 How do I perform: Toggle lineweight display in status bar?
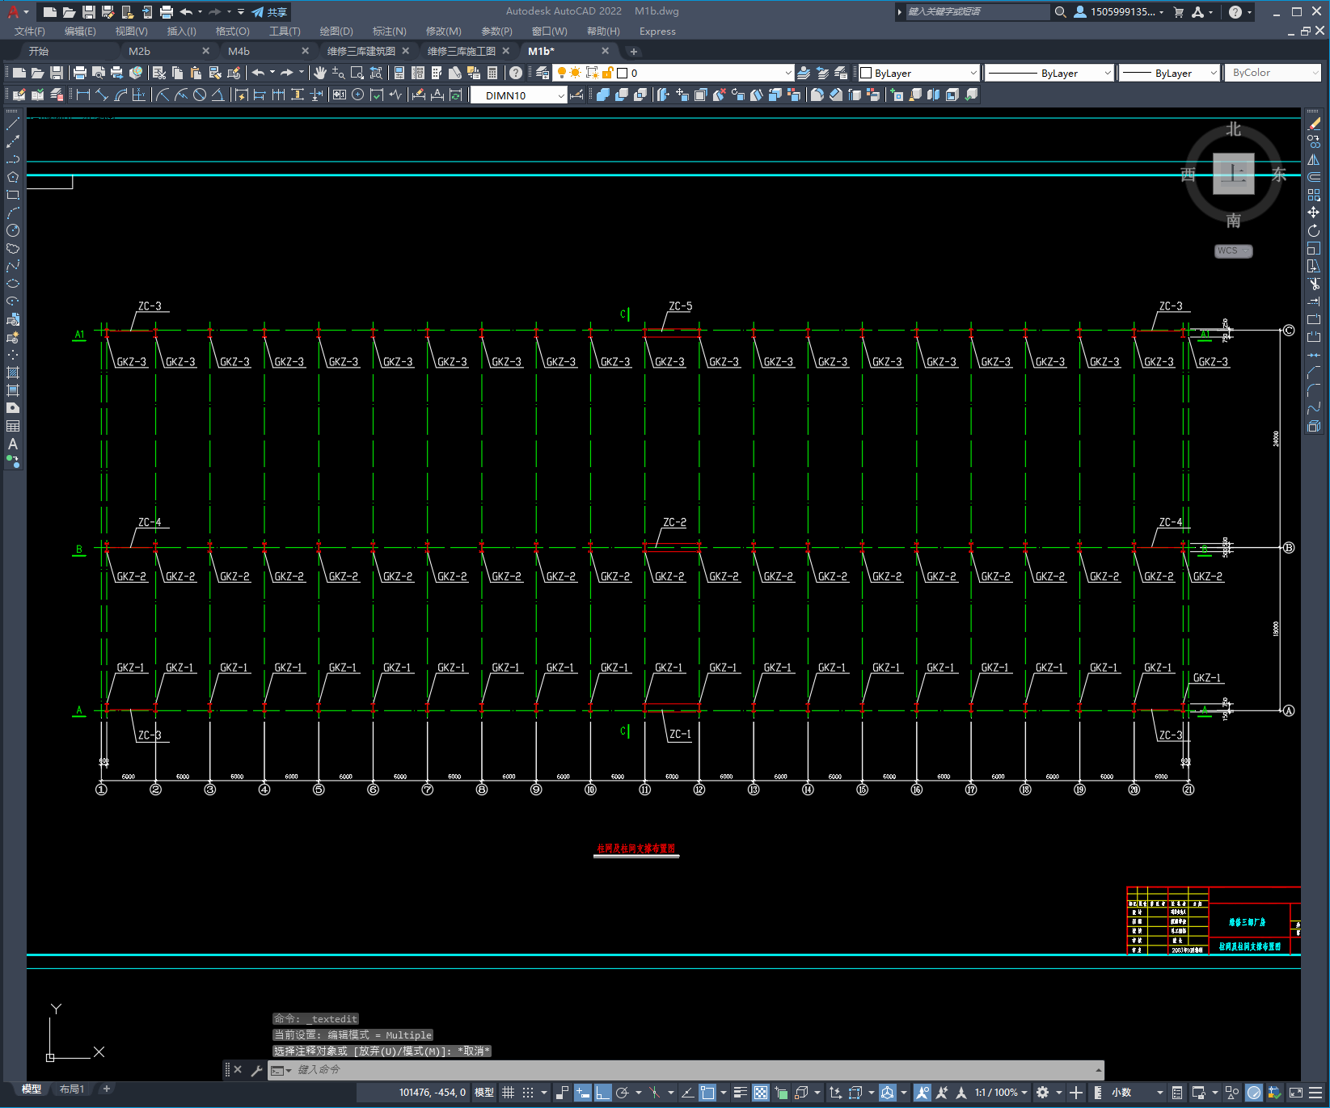[741, 1093]
